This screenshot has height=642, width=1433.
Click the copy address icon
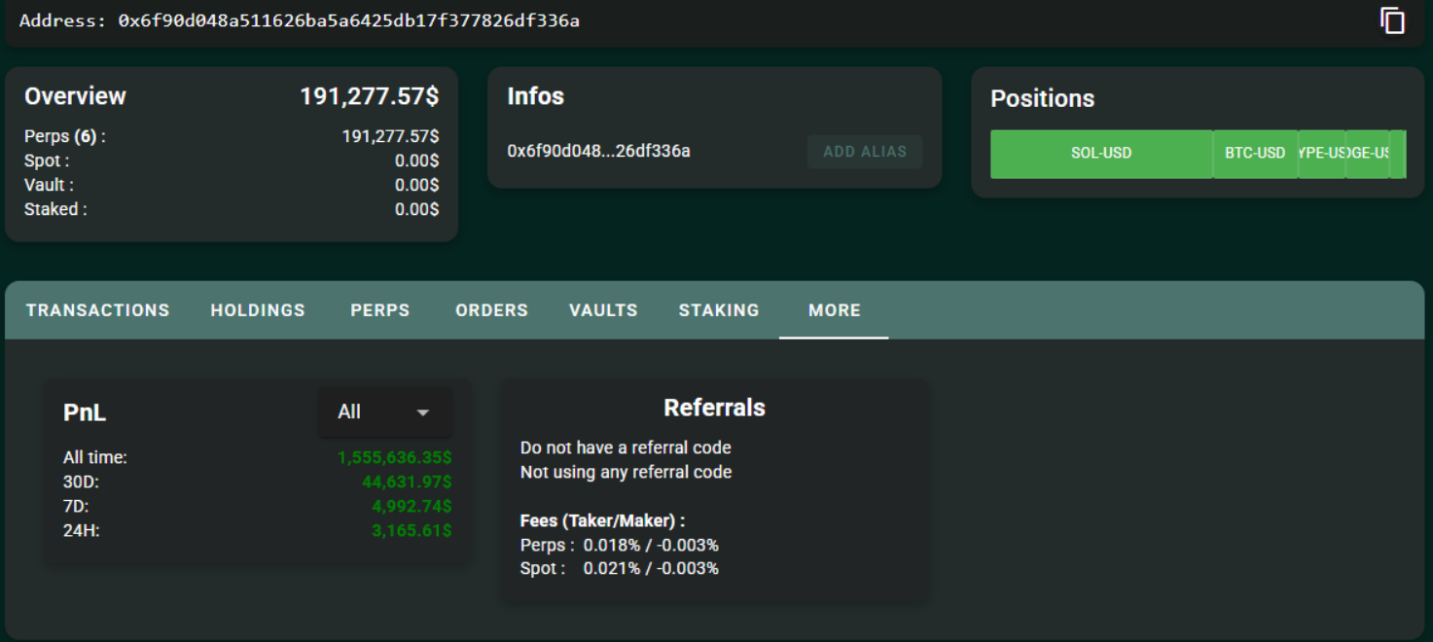point(1392,20)
